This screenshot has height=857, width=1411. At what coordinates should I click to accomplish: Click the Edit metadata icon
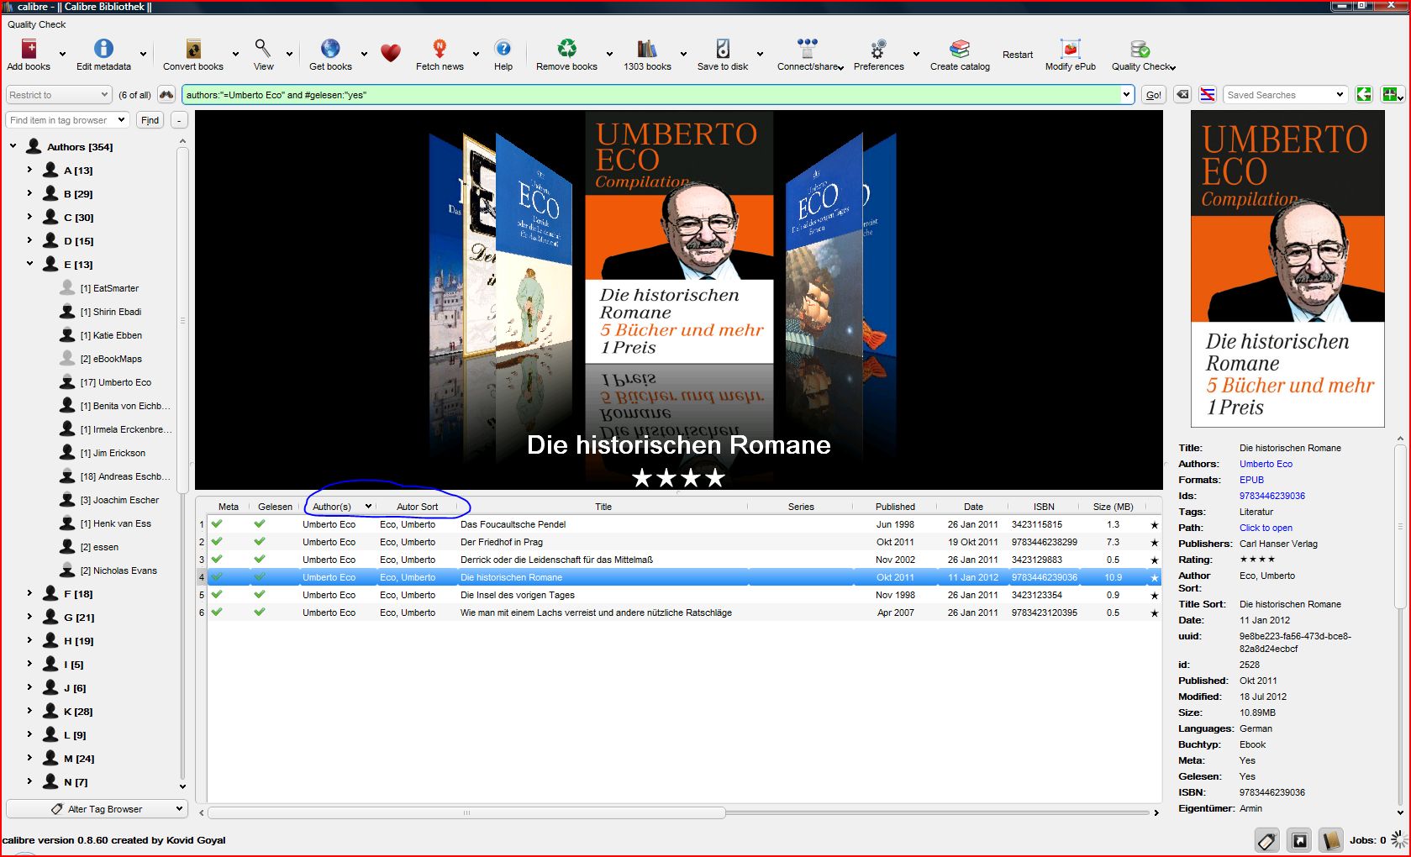103,49
